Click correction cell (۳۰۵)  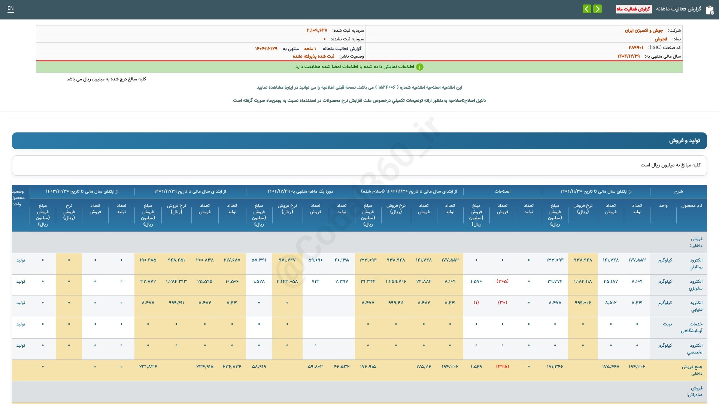[x=503, y=281]
